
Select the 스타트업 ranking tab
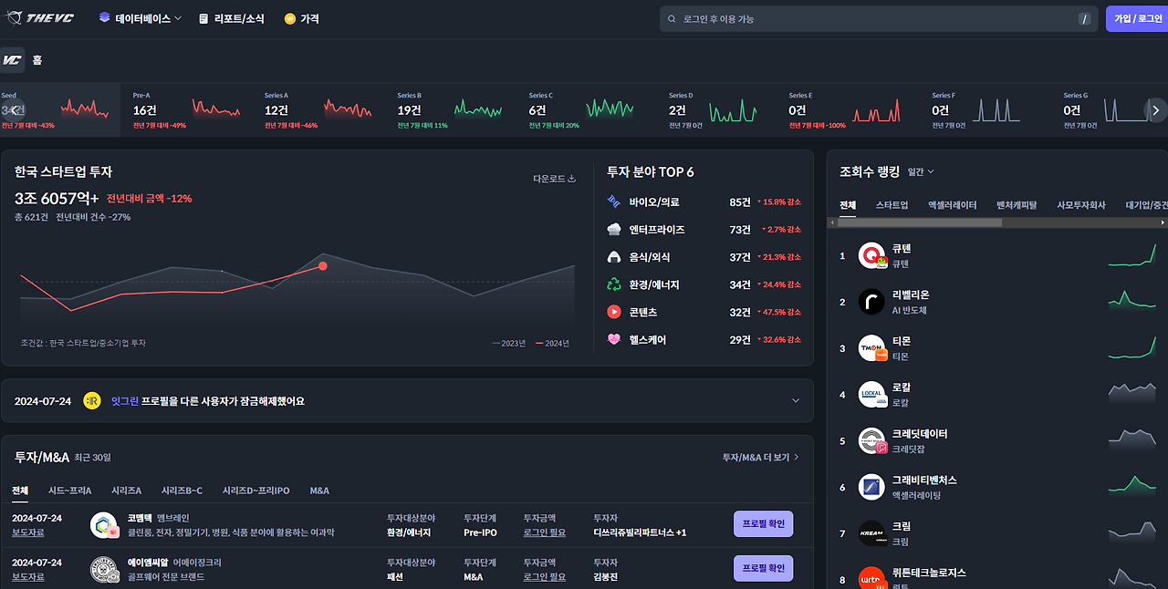pos(892,205)
